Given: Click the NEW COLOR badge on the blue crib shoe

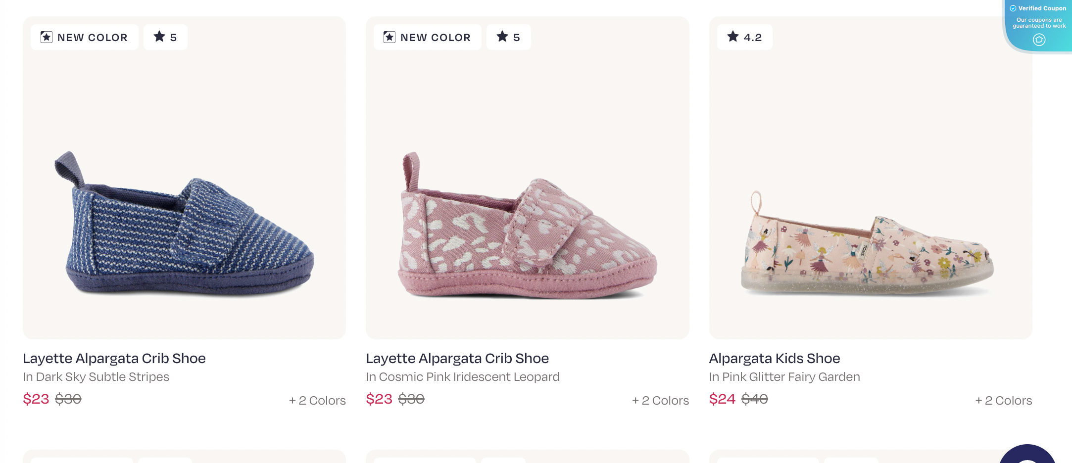Looking at the screenshot, I should [x=84, y=37].
